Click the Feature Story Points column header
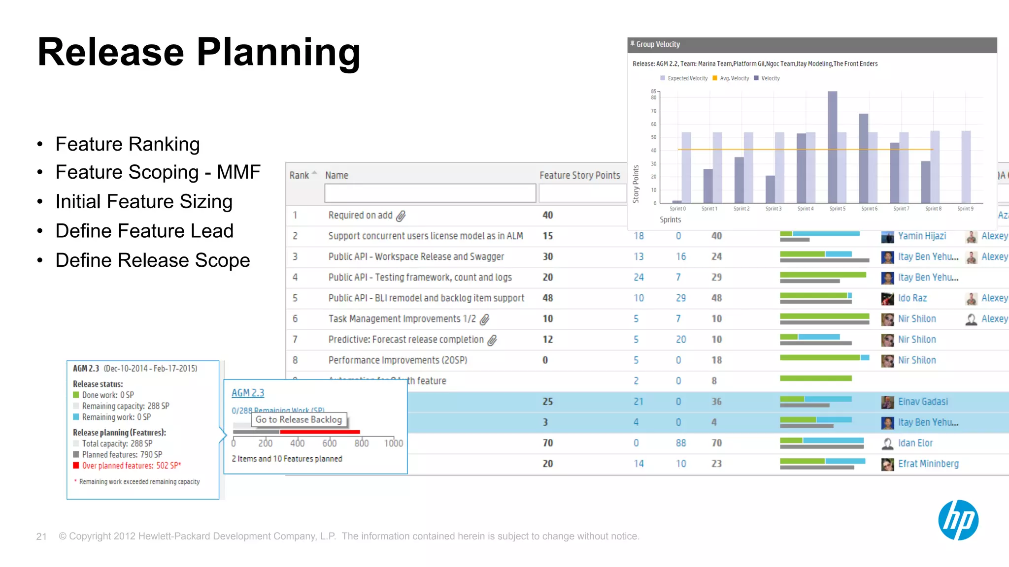Screen dimensions: 1009x567 [579, 175]
